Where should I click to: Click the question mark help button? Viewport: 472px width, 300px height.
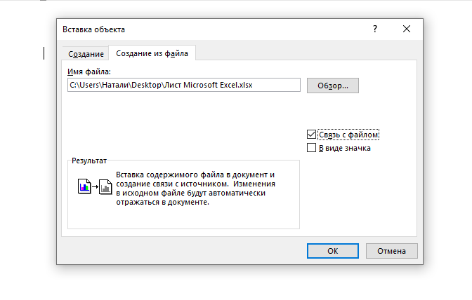(375, 29)
